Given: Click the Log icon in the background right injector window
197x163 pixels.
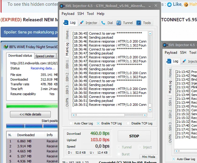Looking at the screenshot, I should [x=169, y=61].
